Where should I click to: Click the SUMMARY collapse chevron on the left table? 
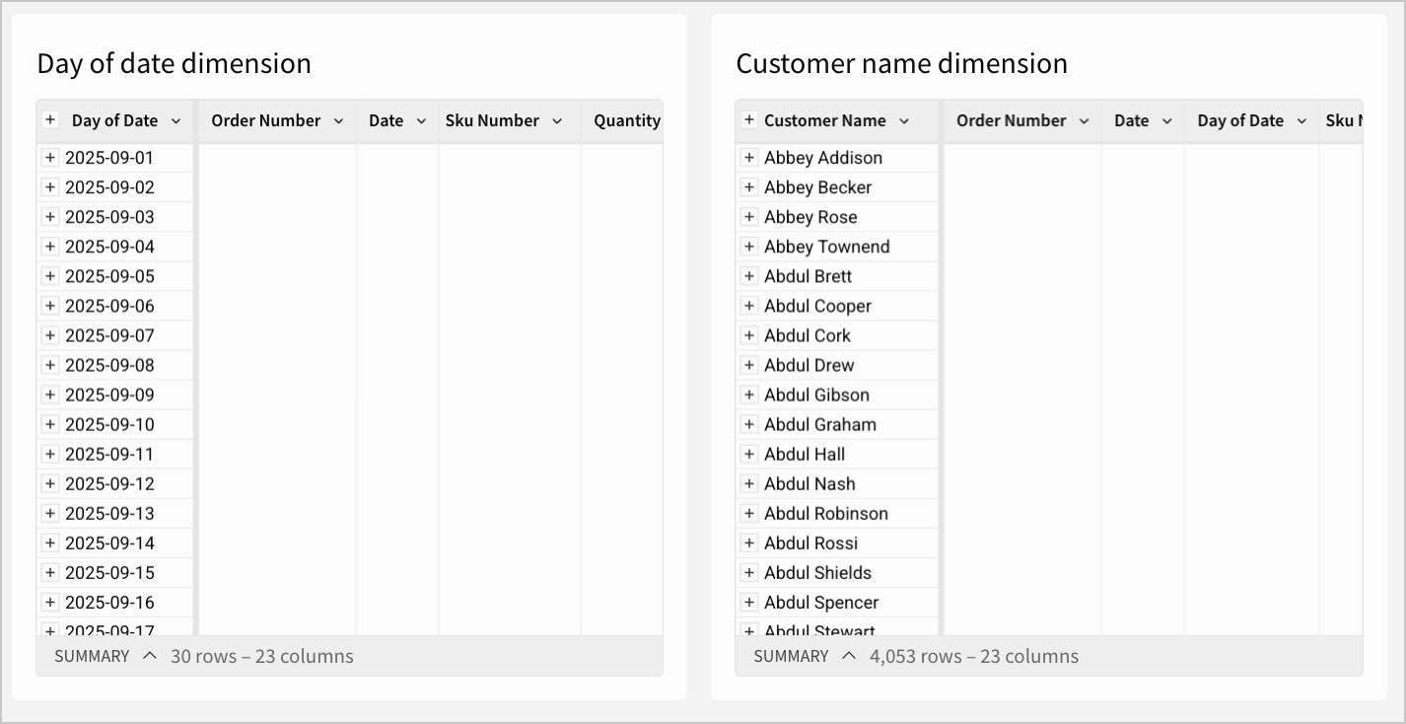[x=150, y=655]
